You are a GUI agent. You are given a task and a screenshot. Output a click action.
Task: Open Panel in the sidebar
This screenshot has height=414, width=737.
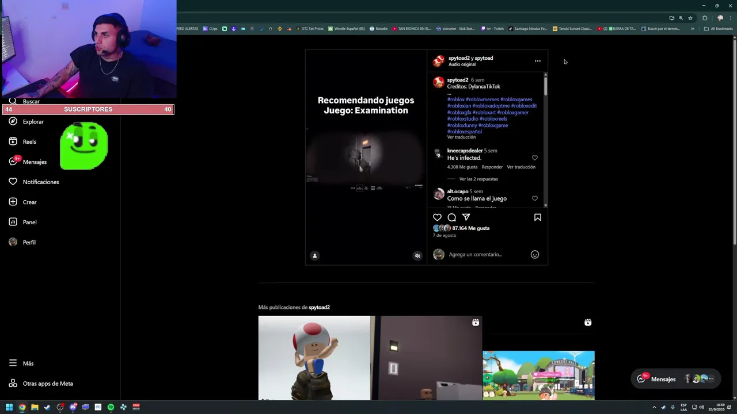[x=29, y=223]
